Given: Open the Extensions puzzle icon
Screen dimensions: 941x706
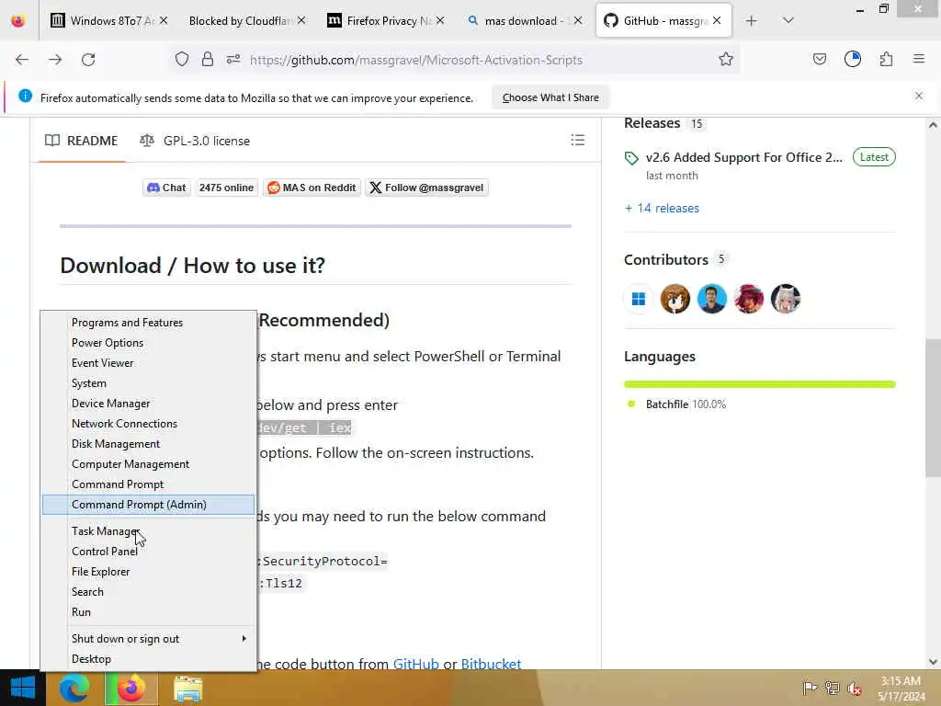Looking at the screenshot, I should 887,59.
